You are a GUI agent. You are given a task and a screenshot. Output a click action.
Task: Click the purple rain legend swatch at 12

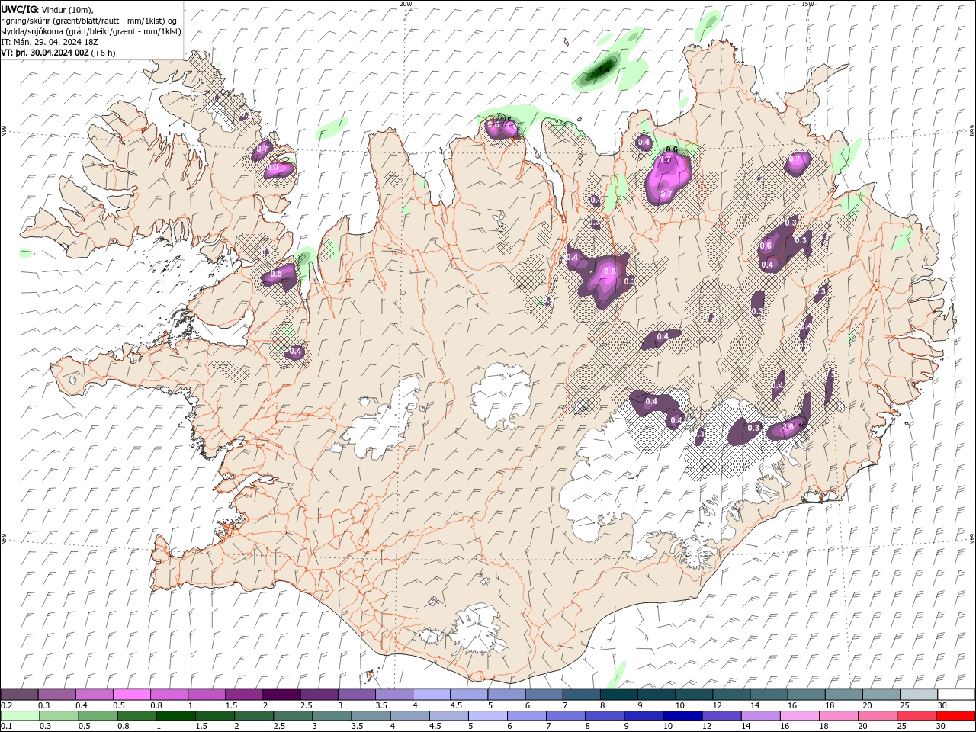tap(721, 716)
